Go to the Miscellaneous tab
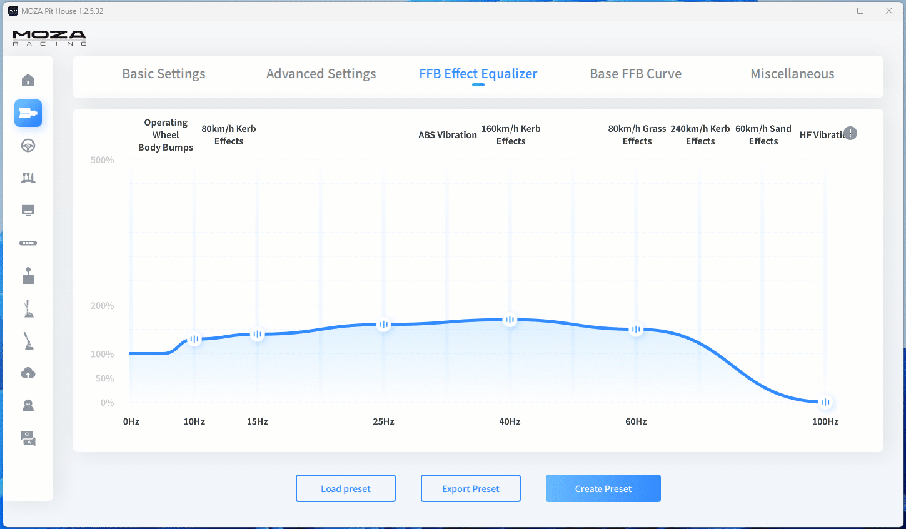Image resolution: width=906 pixels, height=529 pixels. pos(792,74)
